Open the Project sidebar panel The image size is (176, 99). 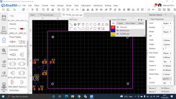pyautogui.click(x=4, y=18)
